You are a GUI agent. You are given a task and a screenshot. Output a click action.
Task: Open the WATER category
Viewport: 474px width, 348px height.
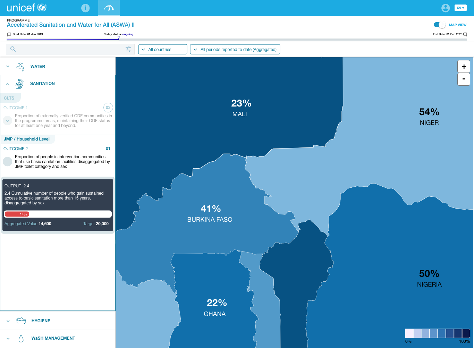(x=38, y=67)
